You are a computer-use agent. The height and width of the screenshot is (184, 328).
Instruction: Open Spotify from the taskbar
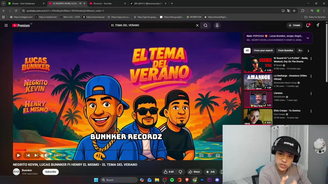[172, 180]
